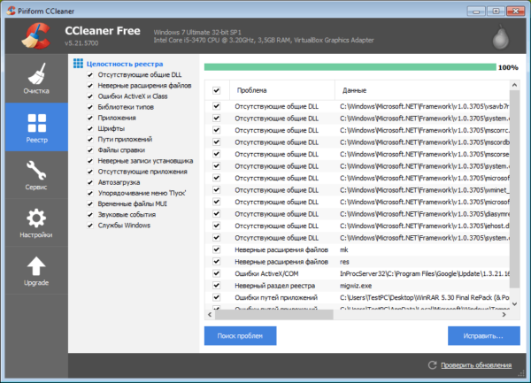531x383 pixels.
Task: Open the Очистка cleaner section
Action: 36,78
